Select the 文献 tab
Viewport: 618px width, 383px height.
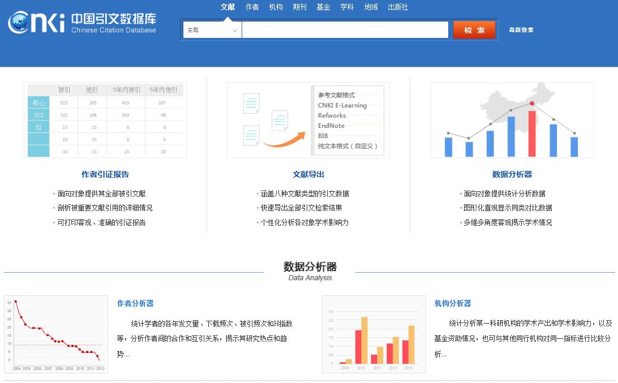tap(228, 7)
